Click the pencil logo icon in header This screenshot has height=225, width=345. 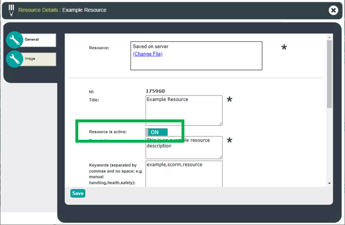pos(11,10)
